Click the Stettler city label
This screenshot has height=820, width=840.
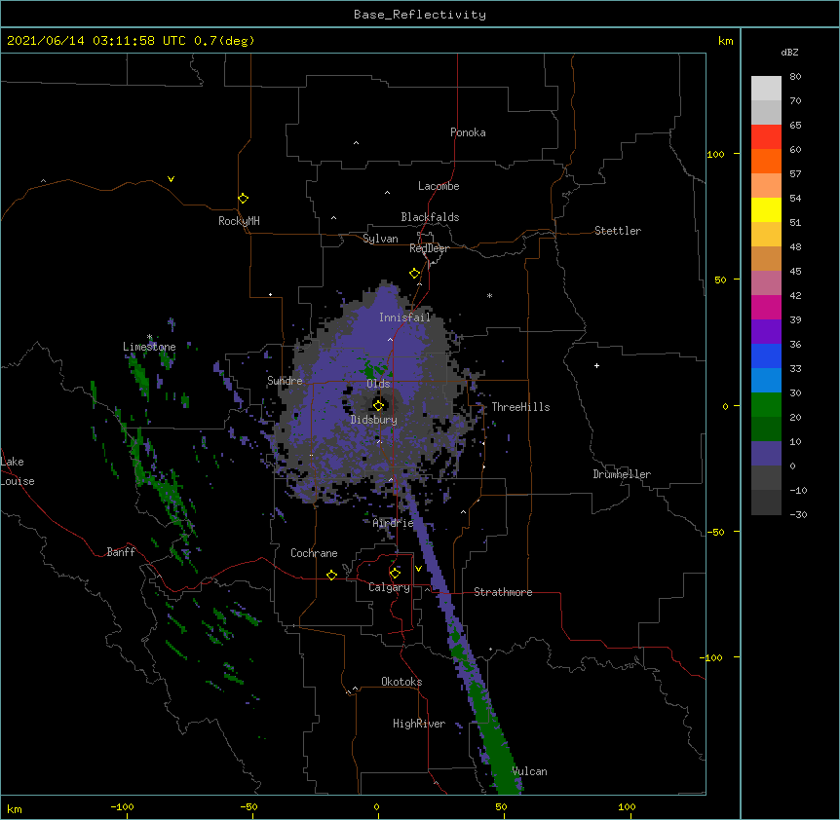tap(618, 231)
